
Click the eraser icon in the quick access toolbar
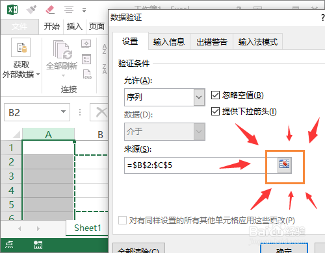tap(50, 10)
